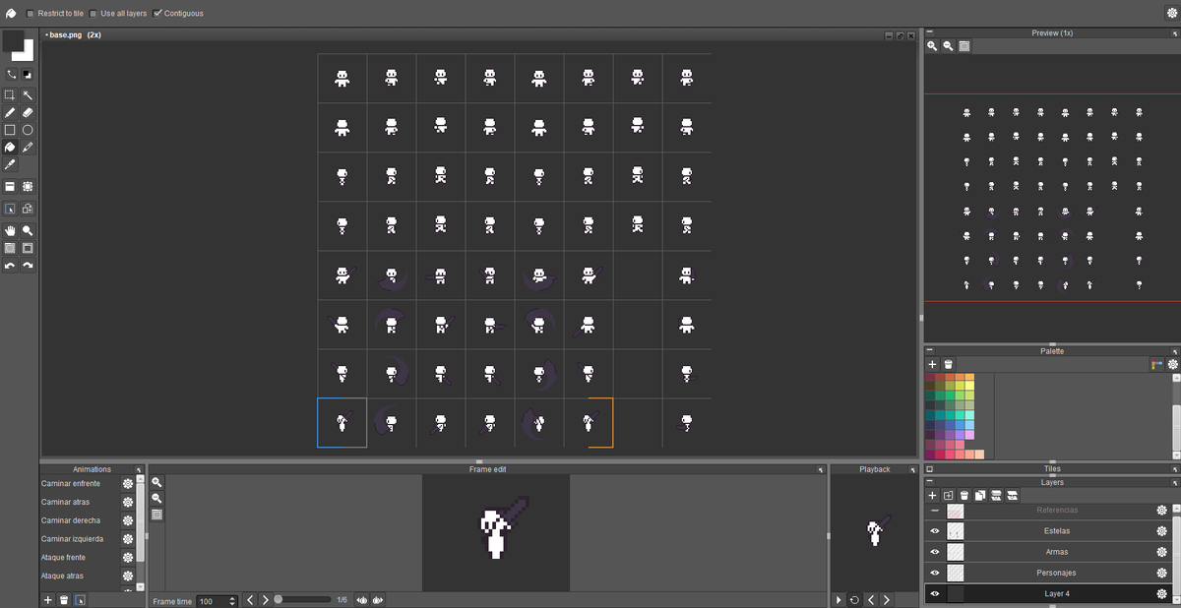Select the hand pan tool
The image size is (1181, 608).
(10, 230)
